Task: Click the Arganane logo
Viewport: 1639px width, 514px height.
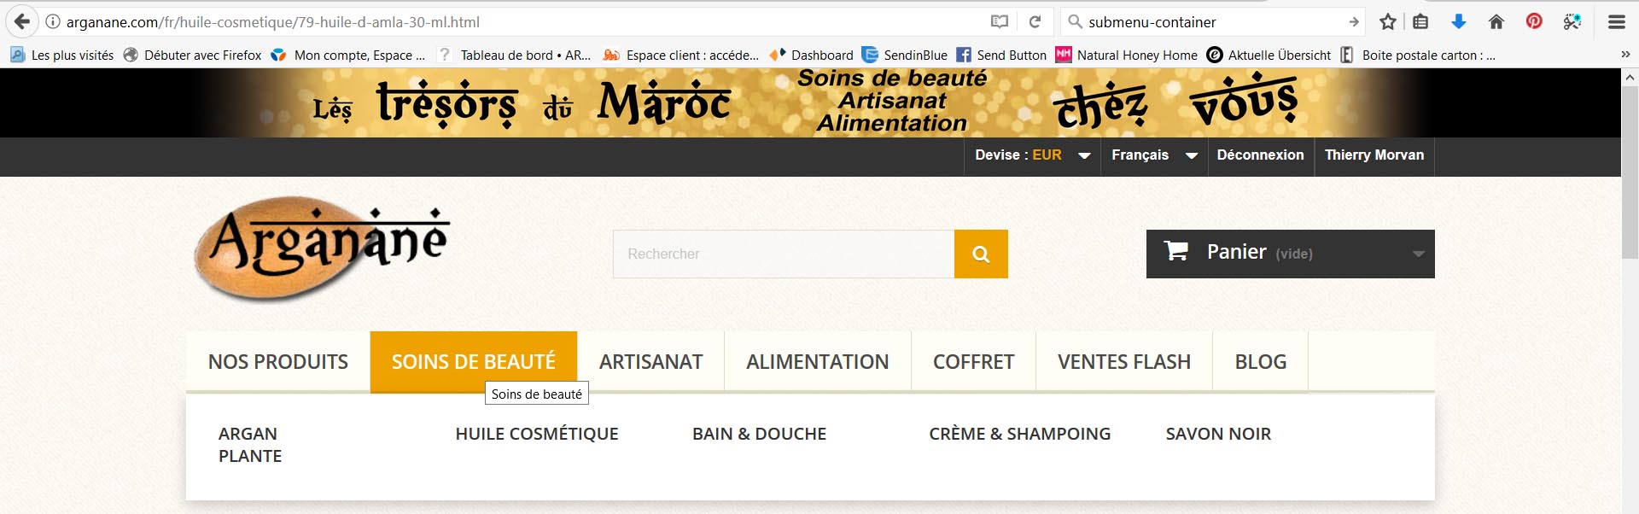Action: click(x=321, y=249)
